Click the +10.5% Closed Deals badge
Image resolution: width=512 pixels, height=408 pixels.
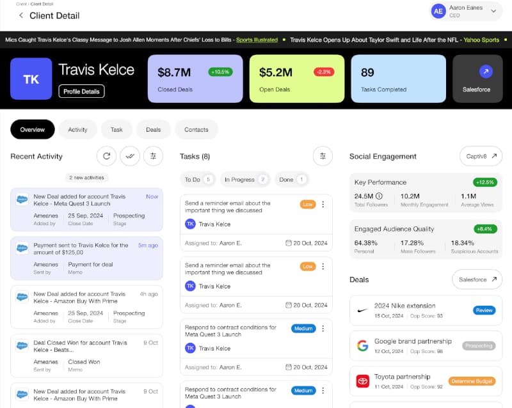click(x=220, y=72)
